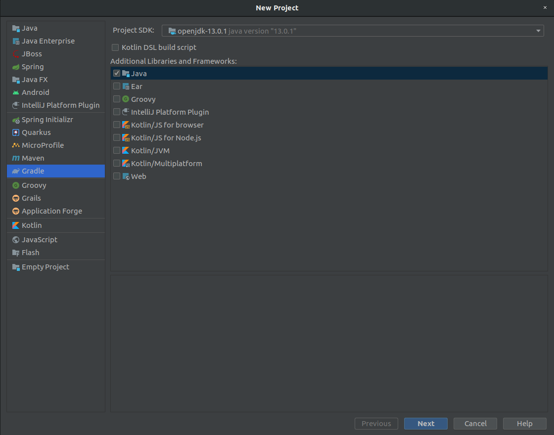Click the Next button

426,424
